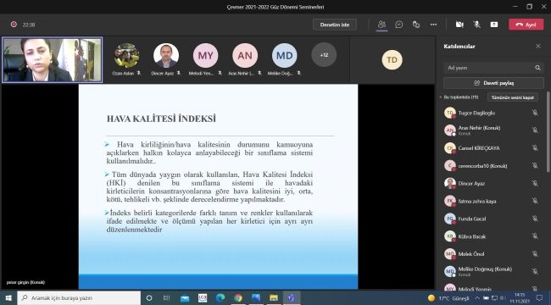This screenshot has height=305, width=551.
Task: Click the Microsoft Teams taskbar icon
Action: [x=292, y=298]
